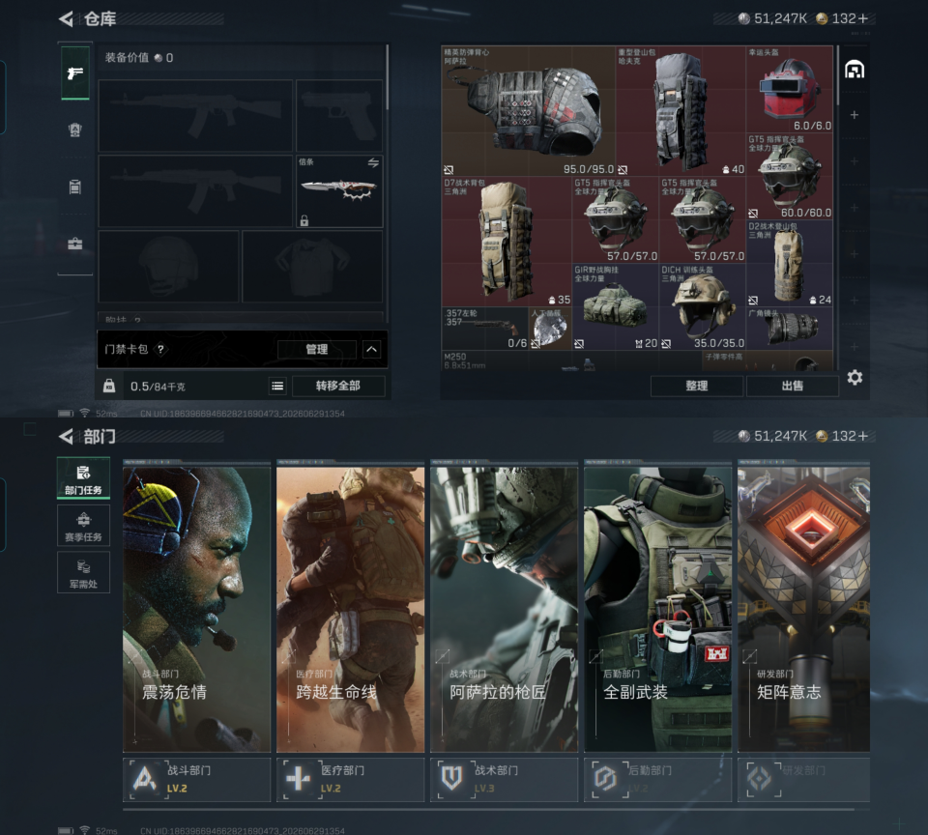Select the diamond gem item beside .357左轮
928x835 pixels.
(550, 329)
